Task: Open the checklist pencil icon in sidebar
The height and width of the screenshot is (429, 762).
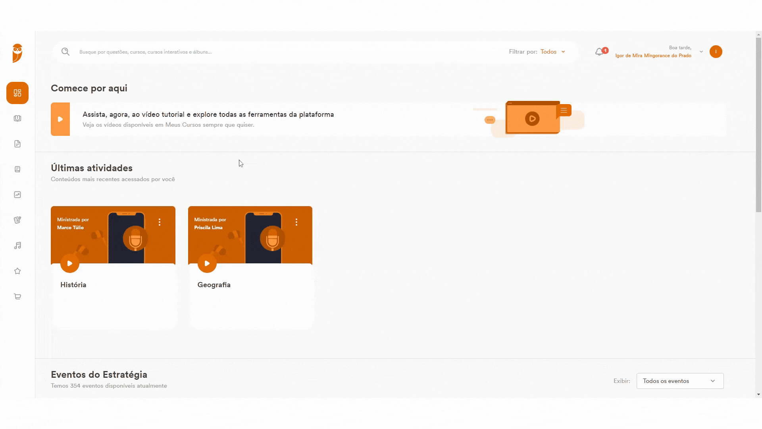Action: click(17, 220)
